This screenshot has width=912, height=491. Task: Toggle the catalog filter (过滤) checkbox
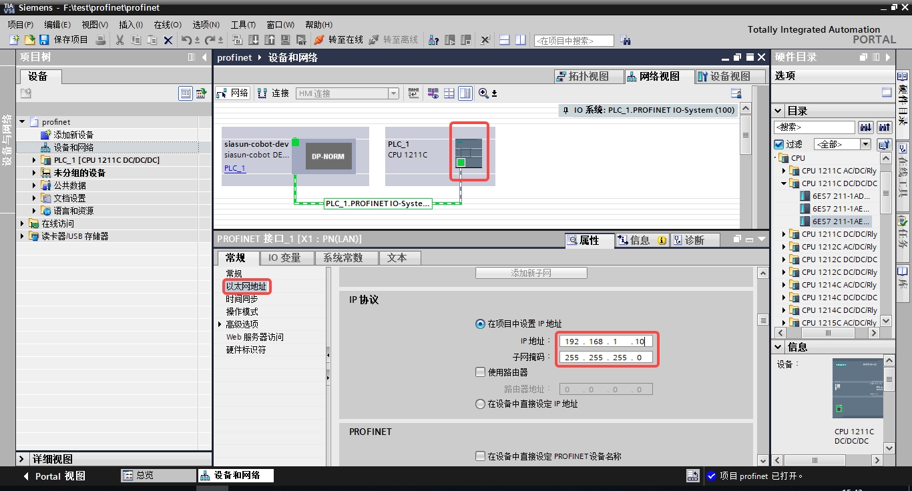778,144
